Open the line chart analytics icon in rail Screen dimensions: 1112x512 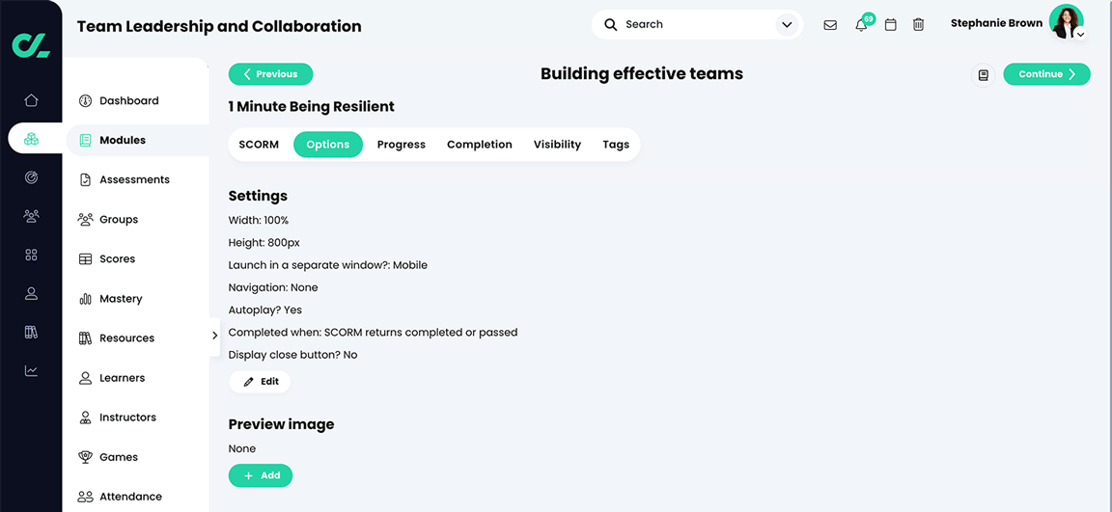(31, 370)
